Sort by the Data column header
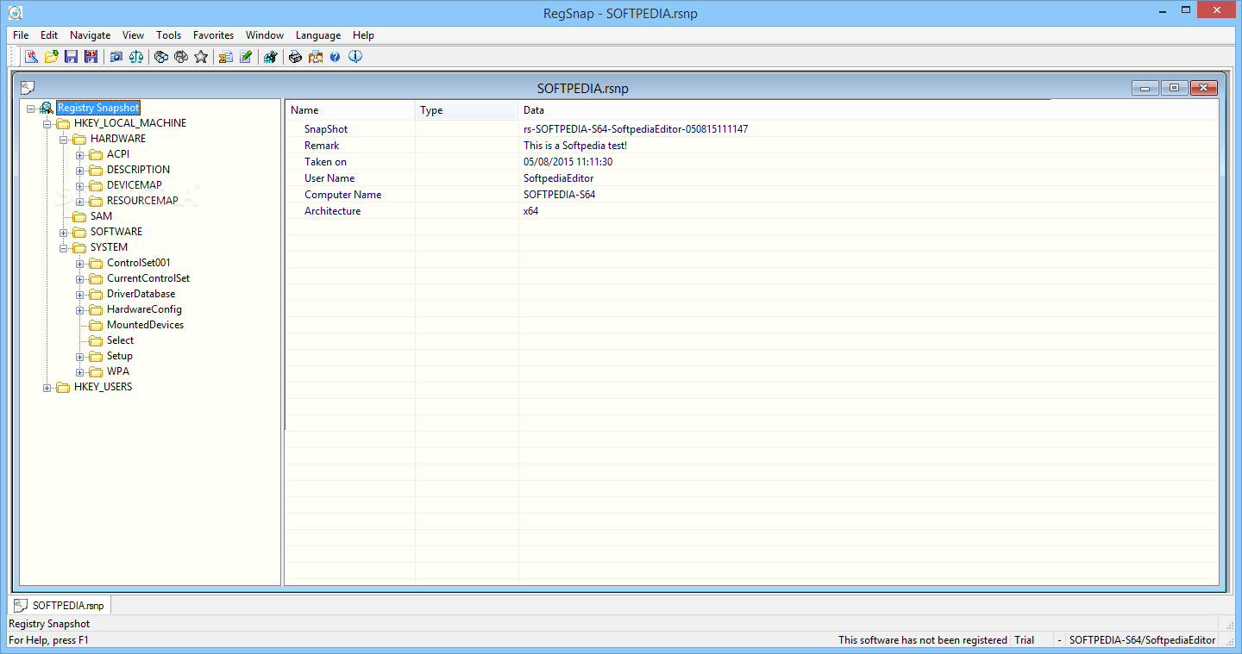Screen dimensions: 1242x654 click(868, 110)
